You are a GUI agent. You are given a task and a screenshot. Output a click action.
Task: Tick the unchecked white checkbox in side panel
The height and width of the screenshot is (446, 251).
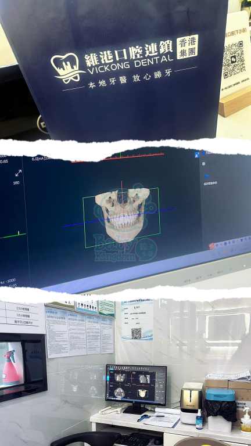click(x=203, y=164)
